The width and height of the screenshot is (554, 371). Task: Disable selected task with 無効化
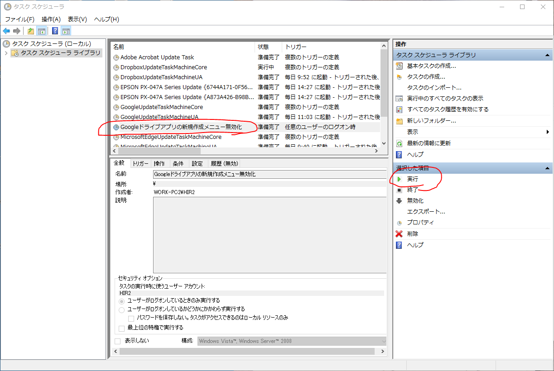point(415,200)
